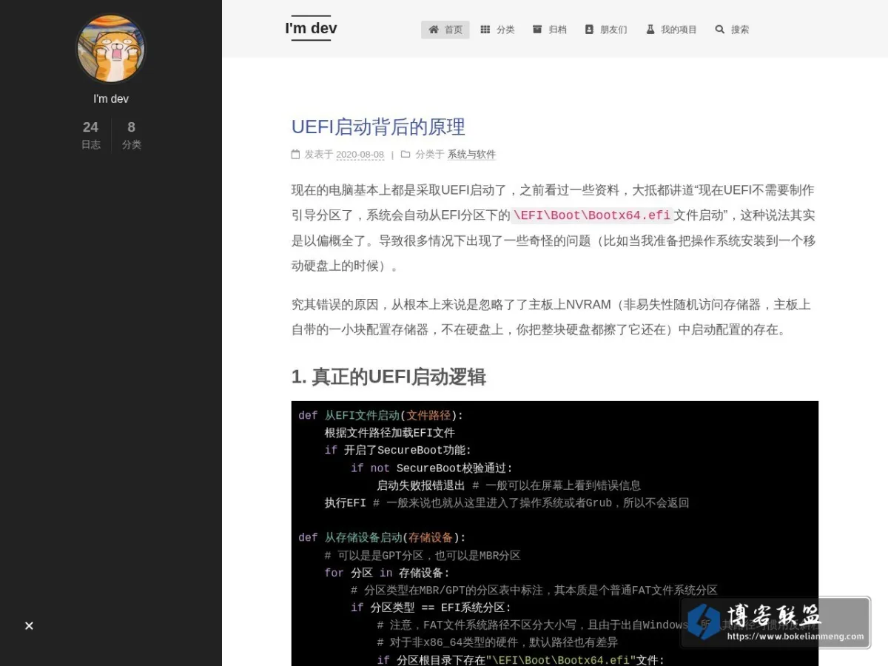Click the inline code \EFI\Boot\Bootx64.efi
Image resolution: width=888 pixels, height=666 pixels.
(x=592, y=215)
